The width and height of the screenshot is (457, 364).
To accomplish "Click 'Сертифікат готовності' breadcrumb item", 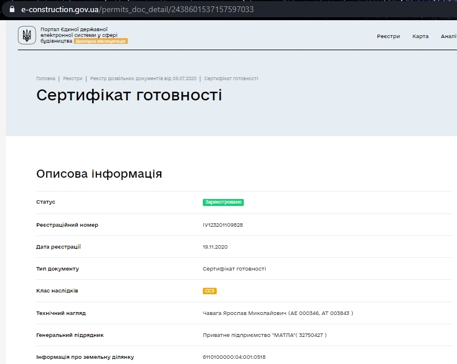I will point(231,78).
